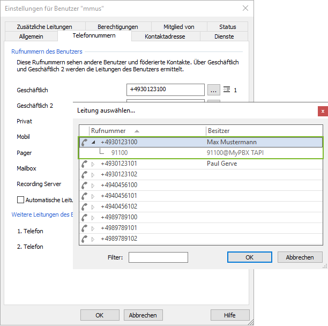Expand the +4930123101 line entry

pyautogui.click(x=93, y=164)
